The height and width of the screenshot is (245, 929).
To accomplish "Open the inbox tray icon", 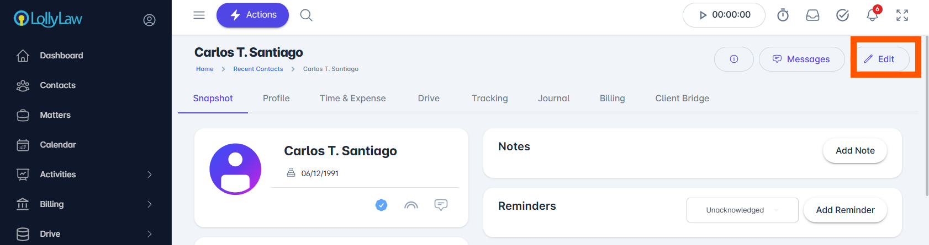I will 812,15.
